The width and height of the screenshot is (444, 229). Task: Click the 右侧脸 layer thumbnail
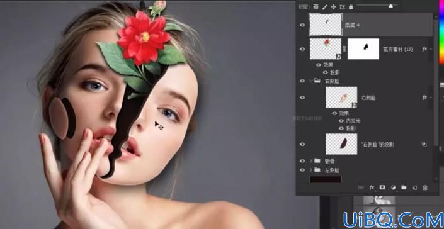click(x=341, y=98)
